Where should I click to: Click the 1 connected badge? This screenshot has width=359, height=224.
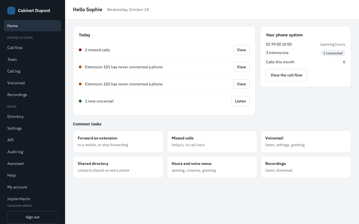pos(333,53)
